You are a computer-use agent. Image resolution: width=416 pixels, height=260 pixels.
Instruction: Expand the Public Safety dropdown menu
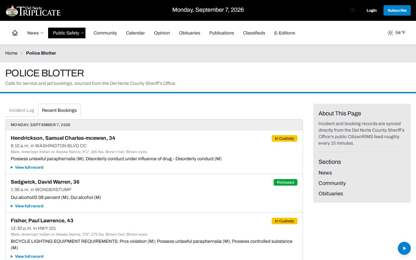tap(67, 33)
